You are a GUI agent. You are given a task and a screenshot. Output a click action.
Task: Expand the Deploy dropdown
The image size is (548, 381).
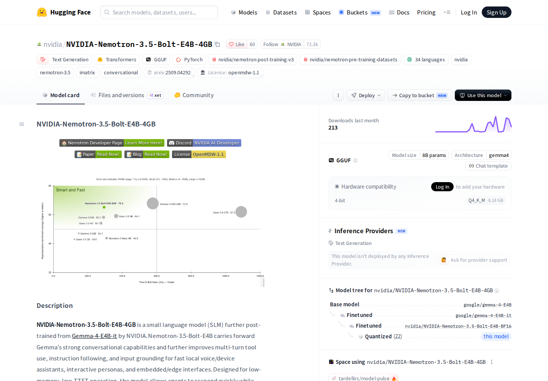(366, 95)
